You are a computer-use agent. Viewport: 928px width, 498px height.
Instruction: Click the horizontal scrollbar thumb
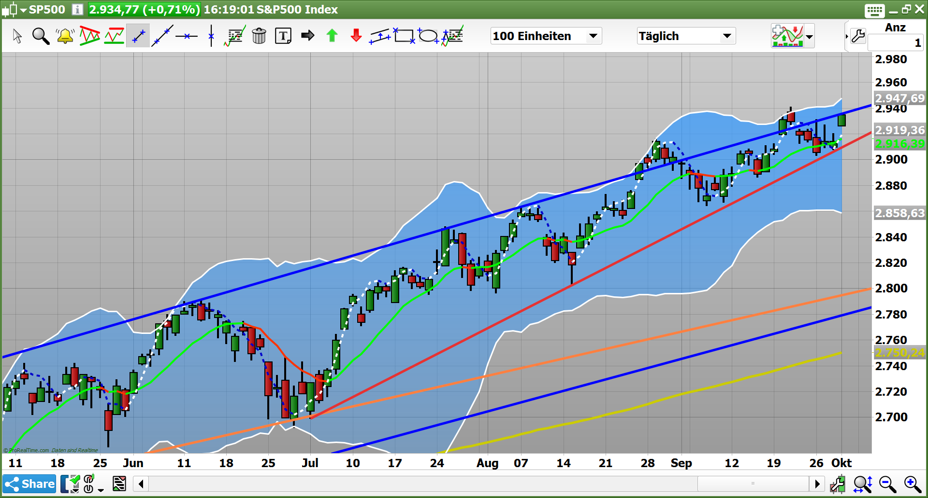point(753,484)
